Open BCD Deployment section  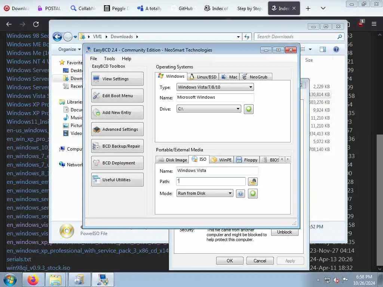(x=117, y=163)
